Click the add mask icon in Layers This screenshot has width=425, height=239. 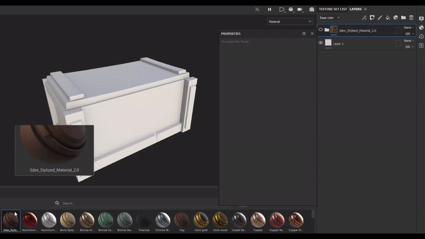(372, 18)
